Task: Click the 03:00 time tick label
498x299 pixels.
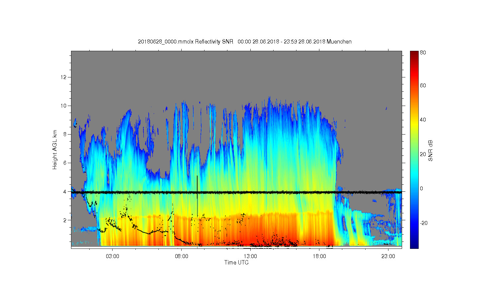Action: pos(113,256)
